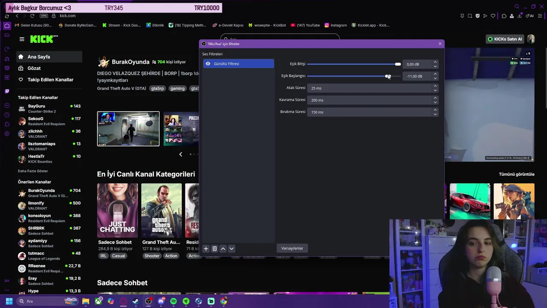Go to previous featured stream arrow
Viewport: 547px width, 308px height.
[180, 154]
